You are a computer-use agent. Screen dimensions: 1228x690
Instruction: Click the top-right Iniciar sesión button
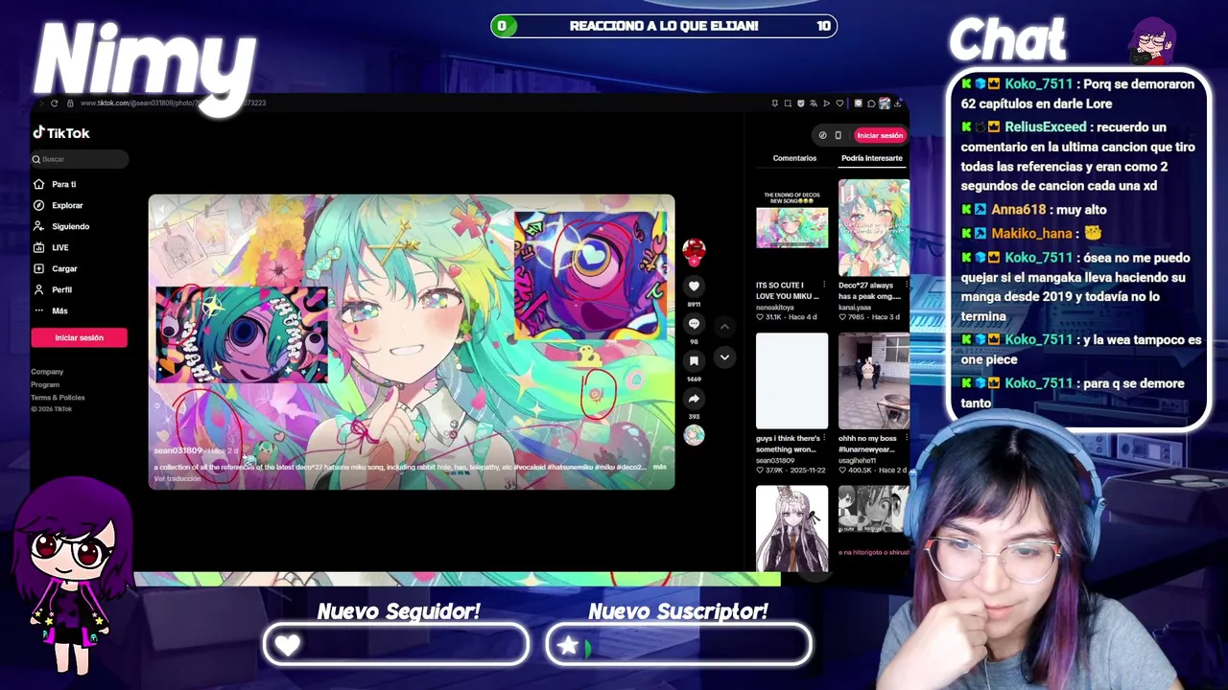point(880,135)
